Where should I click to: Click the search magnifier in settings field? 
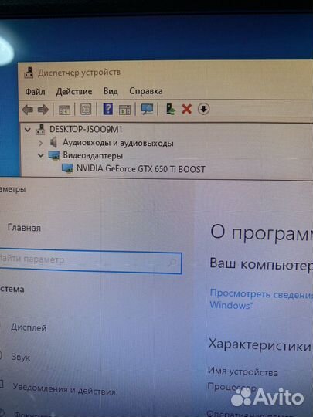pyautogui.click(x=172, y=263)
